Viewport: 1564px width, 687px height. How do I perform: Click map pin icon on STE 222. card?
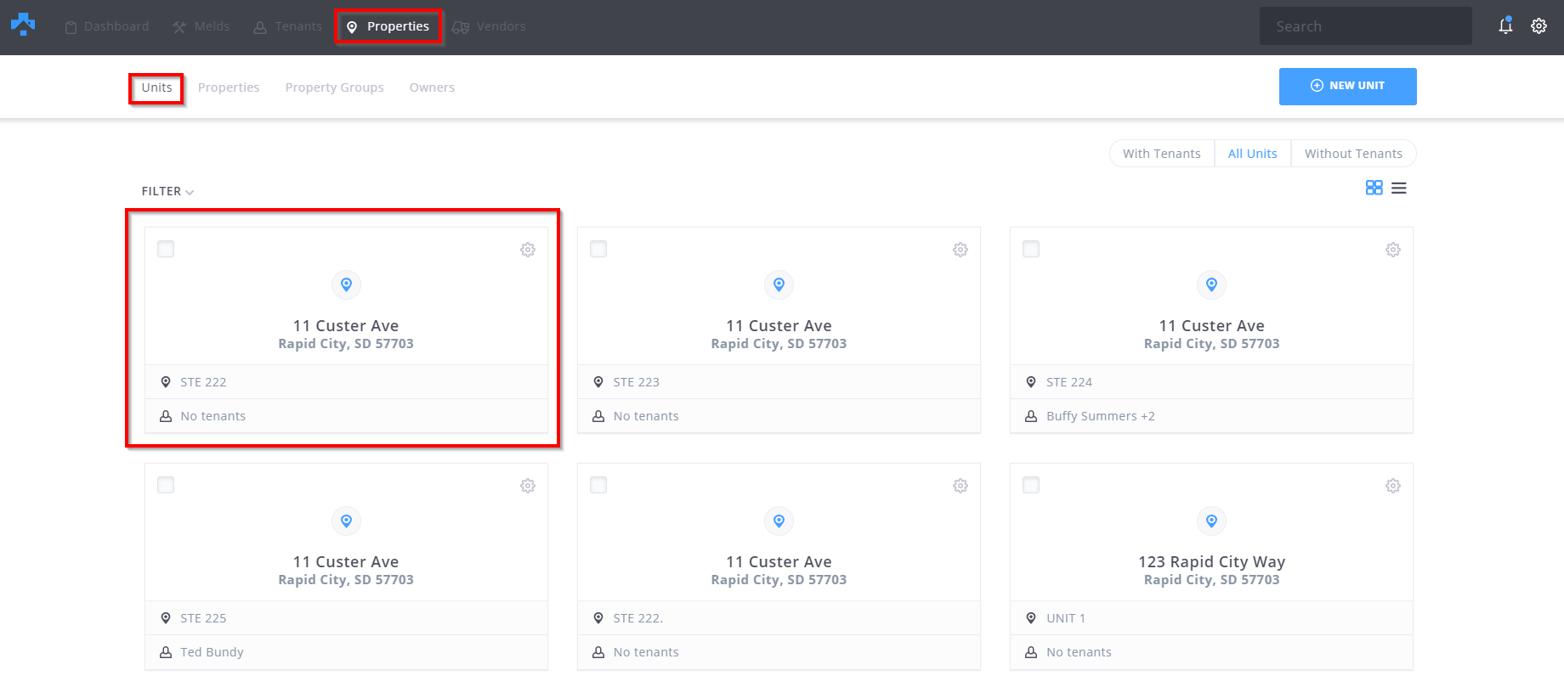779,521
